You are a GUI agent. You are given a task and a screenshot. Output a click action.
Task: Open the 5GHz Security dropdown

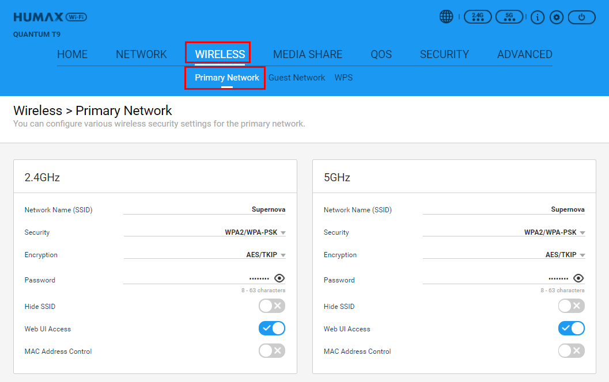tap(504, 232)
